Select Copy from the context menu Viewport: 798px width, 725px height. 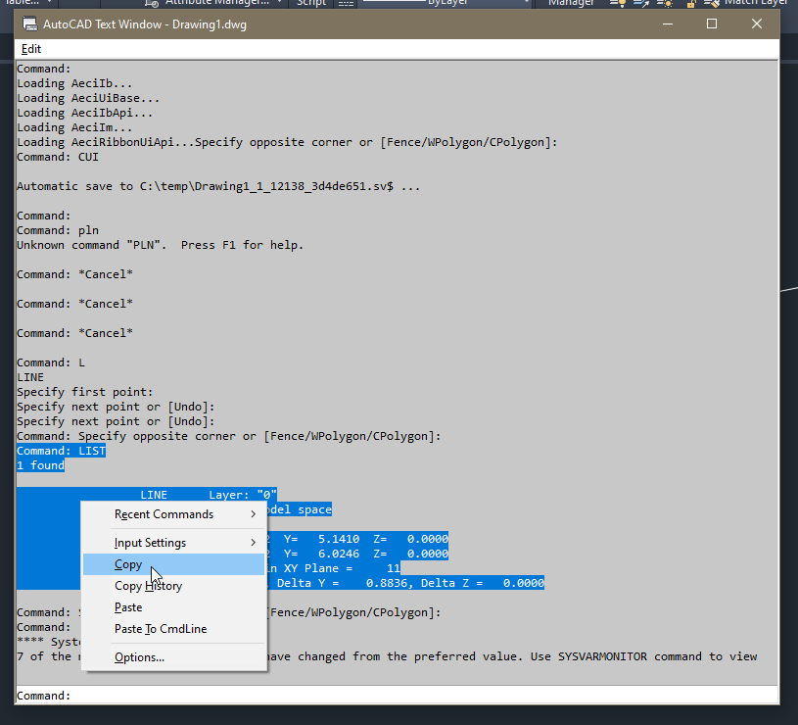(x=127, y=564)
